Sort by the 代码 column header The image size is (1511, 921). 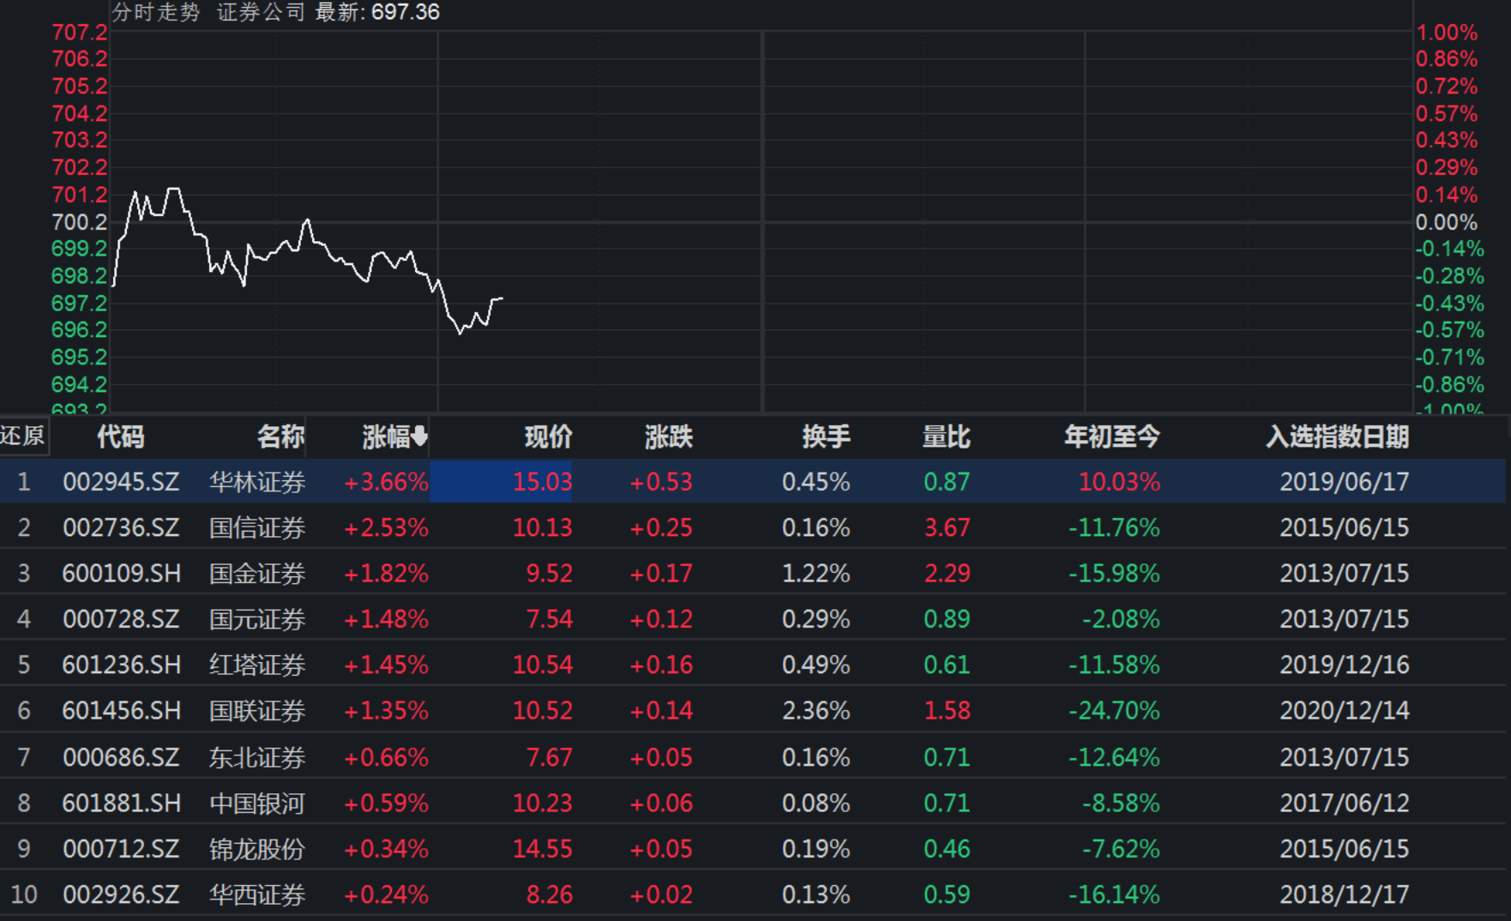coord(122,436)
